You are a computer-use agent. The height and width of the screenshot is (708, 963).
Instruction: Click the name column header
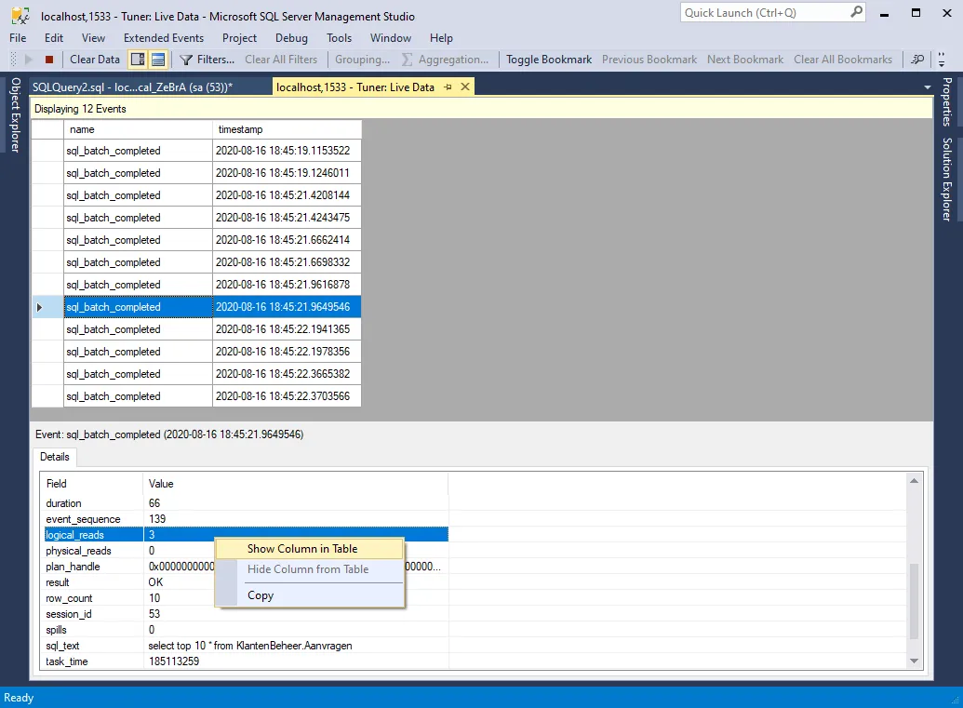(x=138, y=129)
